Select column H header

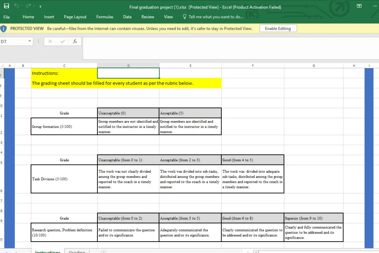pos(354,66)
